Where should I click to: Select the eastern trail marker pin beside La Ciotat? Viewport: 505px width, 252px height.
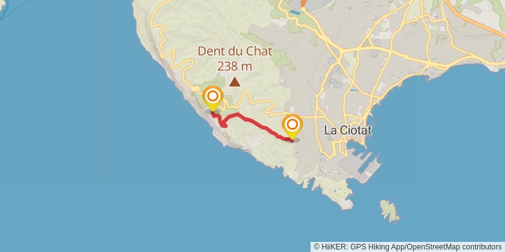[x=292, y=126]
